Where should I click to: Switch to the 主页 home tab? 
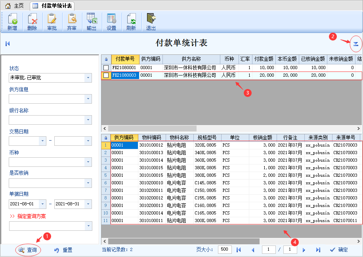(x=15, y=6)
